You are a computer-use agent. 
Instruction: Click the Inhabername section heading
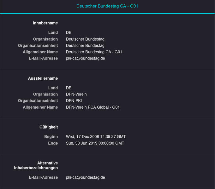(45, 23)
